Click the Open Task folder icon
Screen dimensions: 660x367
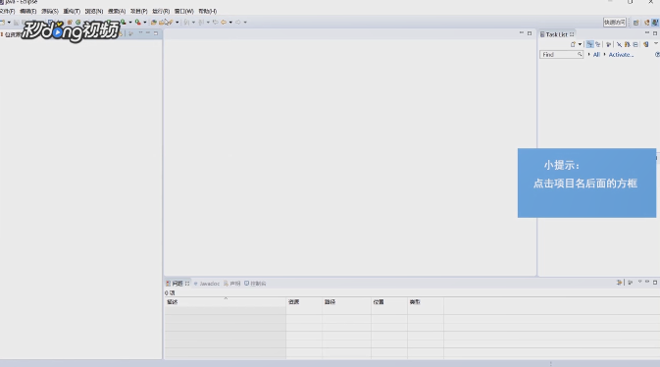pos(162,23)
